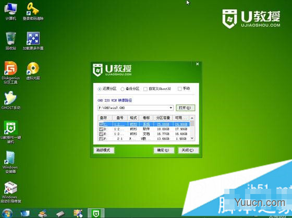Click the partition list scroll-down arrow

point(192,139)
